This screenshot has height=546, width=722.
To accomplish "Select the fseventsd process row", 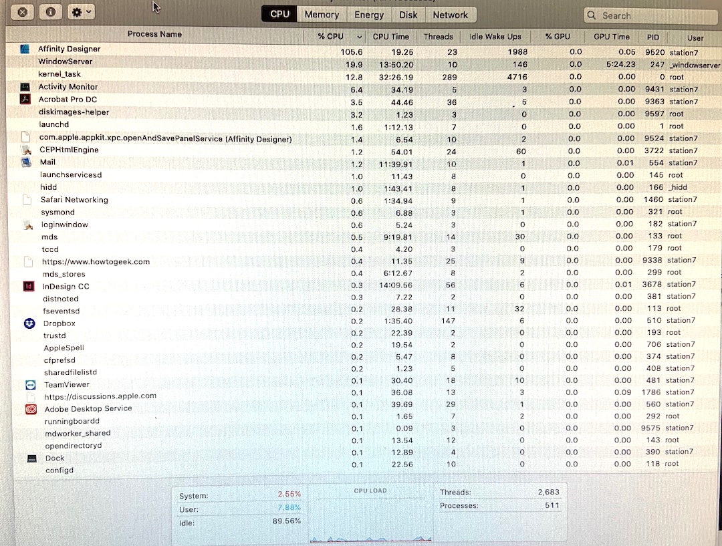I will (x=364, y=311).
